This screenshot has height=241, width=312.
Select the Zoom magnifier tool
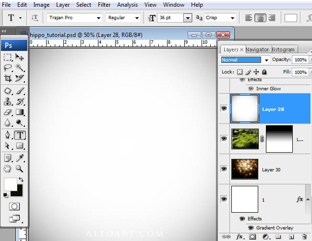pos(20,169)
